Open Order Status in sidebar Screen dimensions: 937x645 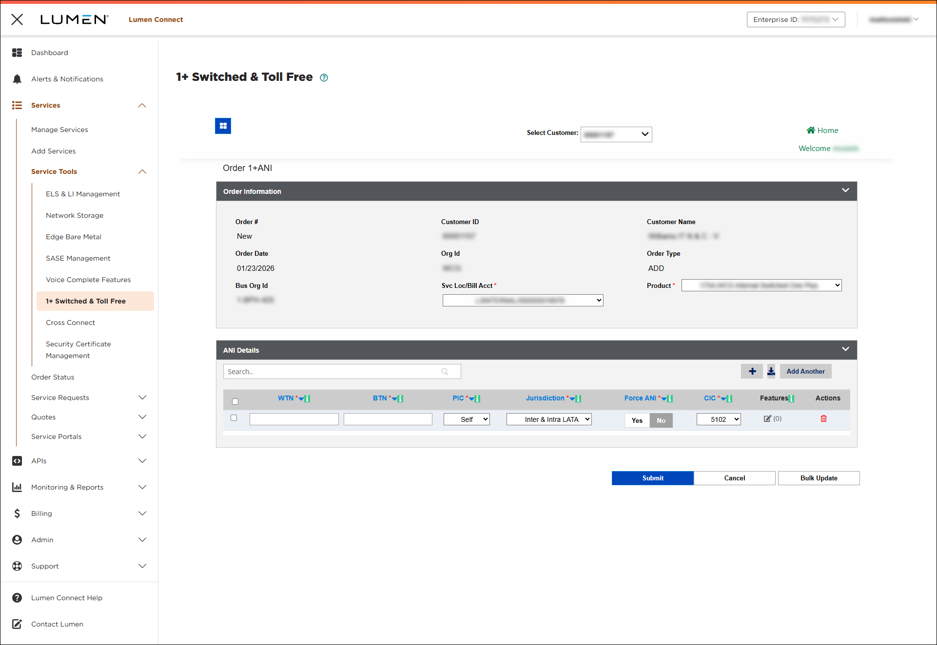pos(53,377)
